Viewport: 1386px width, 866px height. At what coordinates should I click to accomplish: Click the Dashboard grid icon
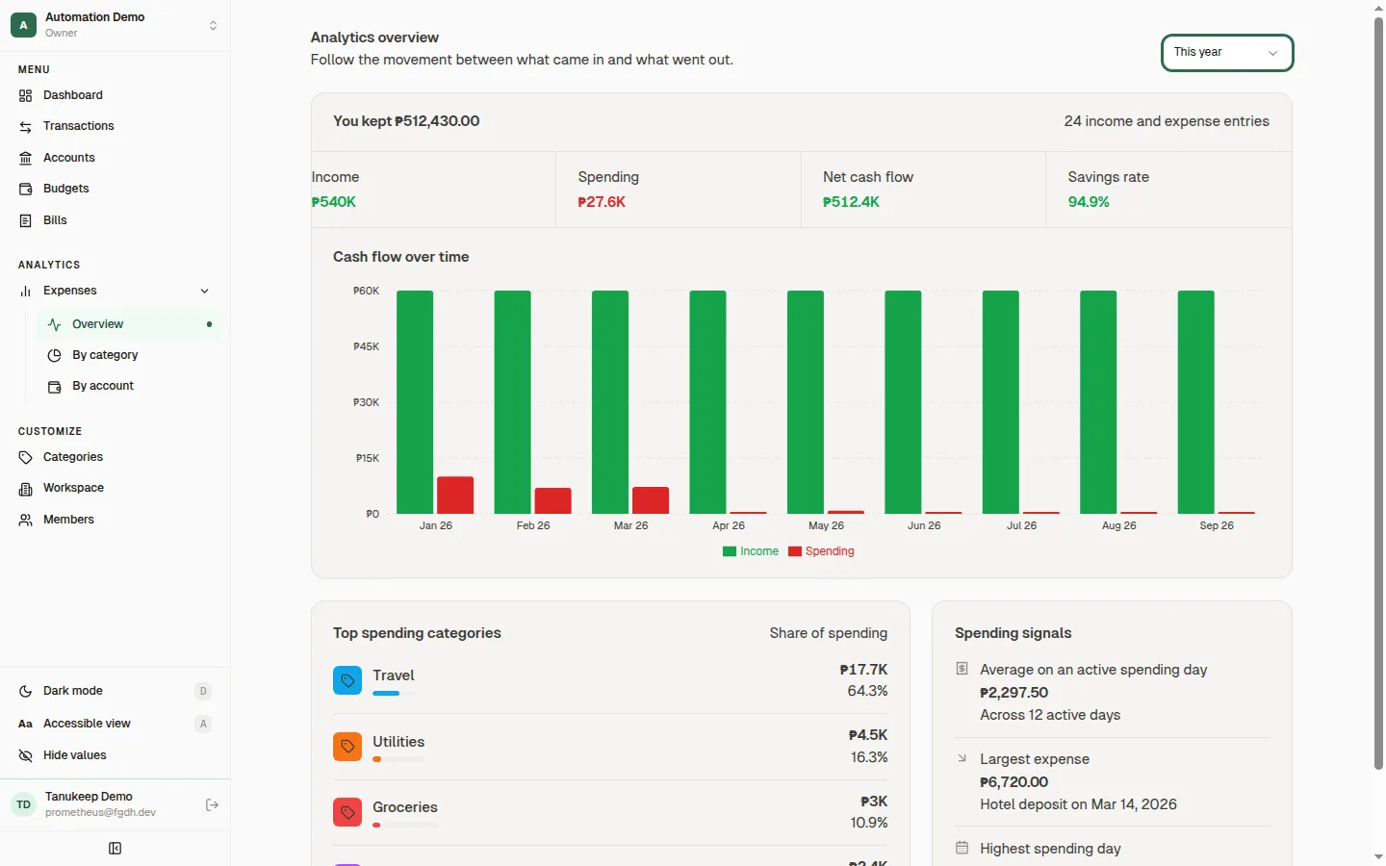pyautogui.click(x=26, y=95)
